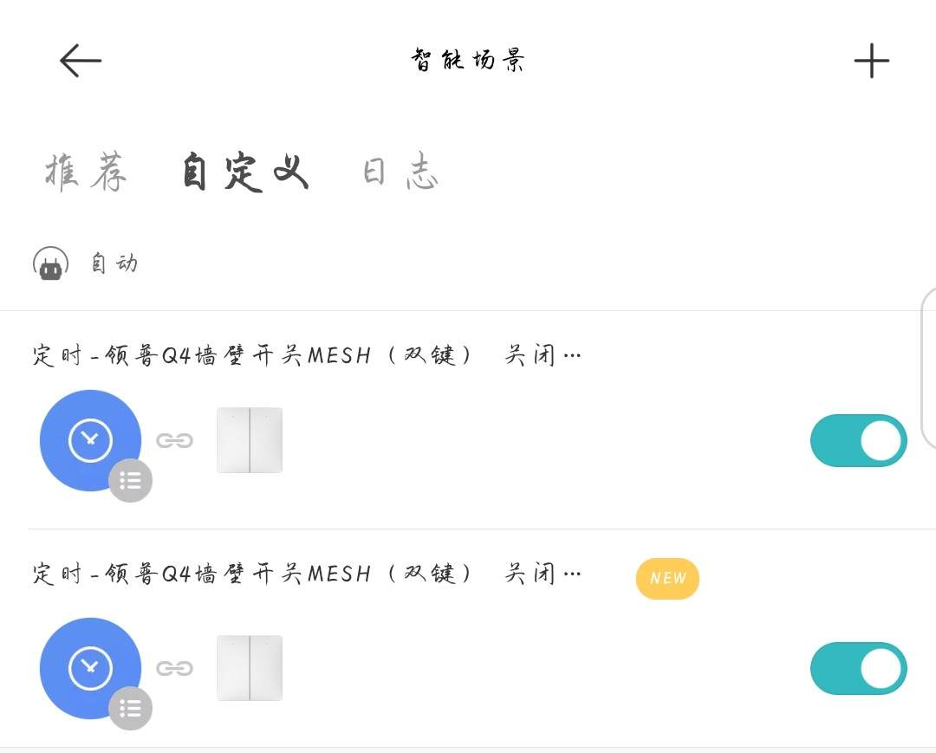Viewport: 936px width, 753px height.
Task: Select the wall switch thumbnail in the second scene
Action: [250, 668]
